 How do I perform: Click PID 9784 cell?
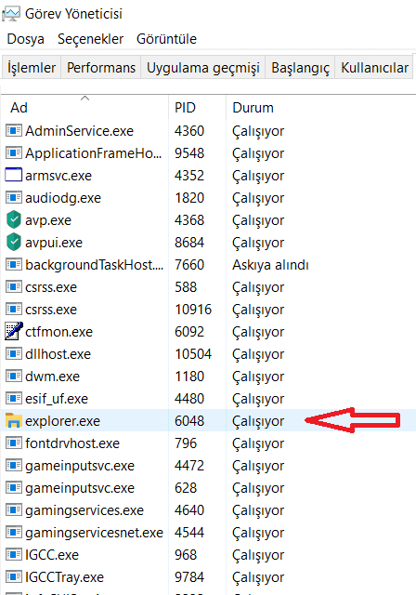[x=189, y=577]
